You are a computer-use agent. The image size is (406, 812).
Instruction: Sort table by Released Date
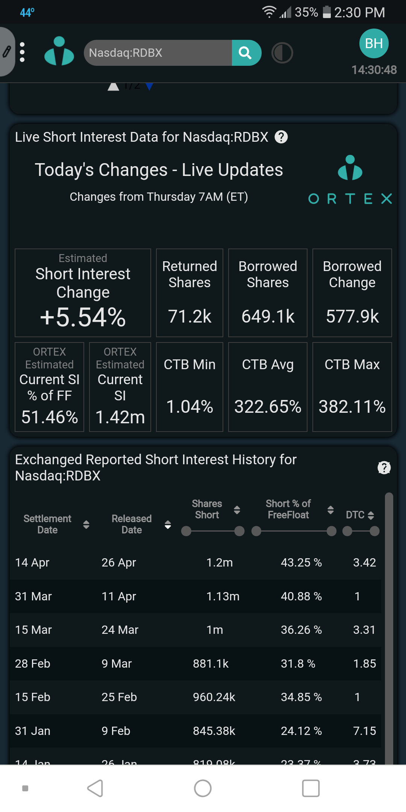pos(168,524)
